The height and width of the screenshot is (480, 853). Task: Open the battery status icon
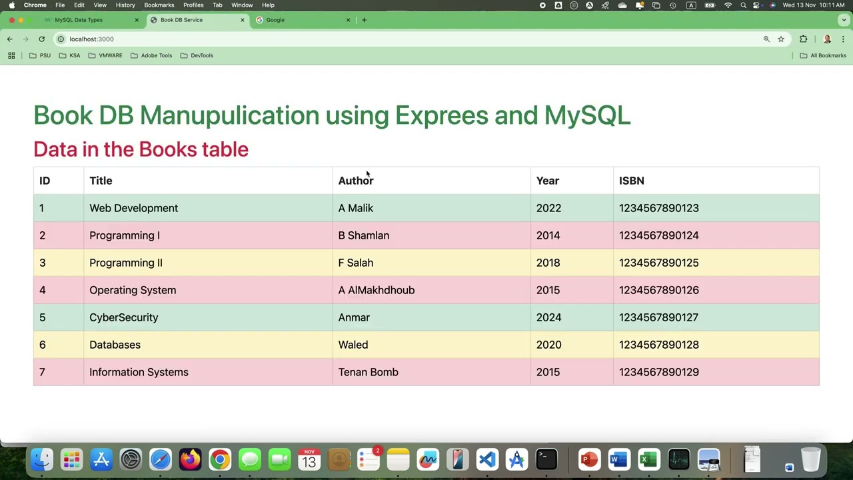[710, 5]
